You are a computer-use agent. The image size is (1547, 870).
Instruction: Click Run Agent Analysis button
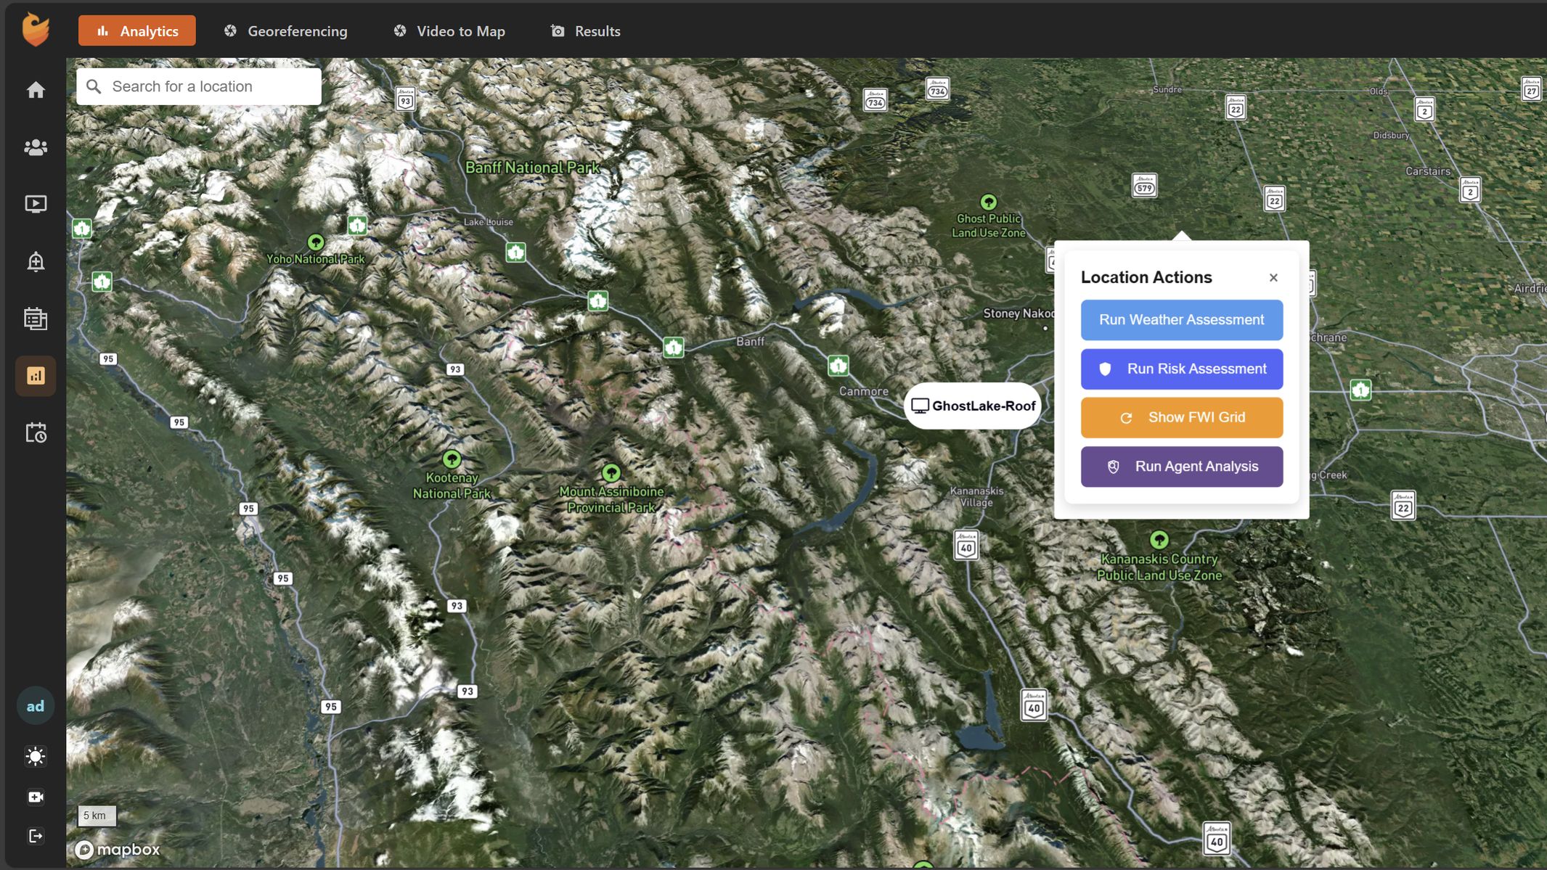coord(1181,467)
